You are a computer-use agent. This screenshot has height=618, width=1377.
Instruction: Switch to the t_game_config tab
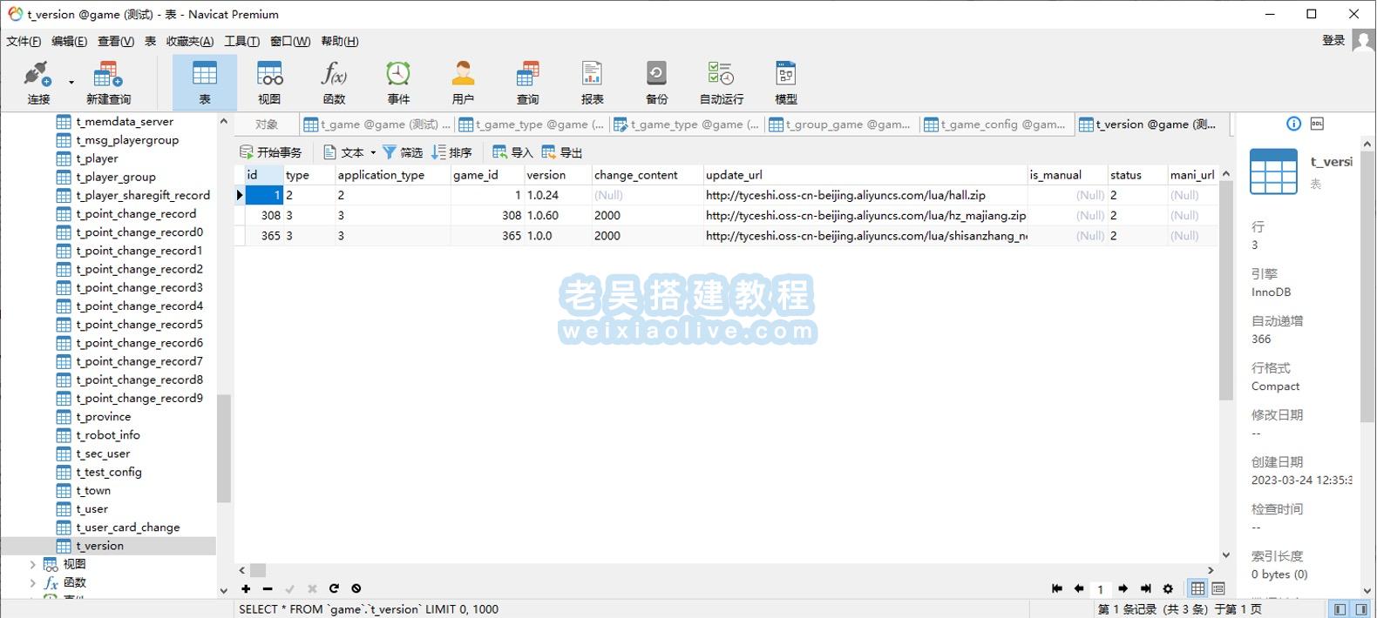coord(995,124)
